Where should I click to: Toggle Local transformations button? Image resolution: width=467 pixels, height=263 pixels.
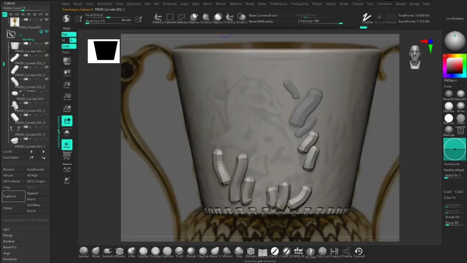[67, 121]
